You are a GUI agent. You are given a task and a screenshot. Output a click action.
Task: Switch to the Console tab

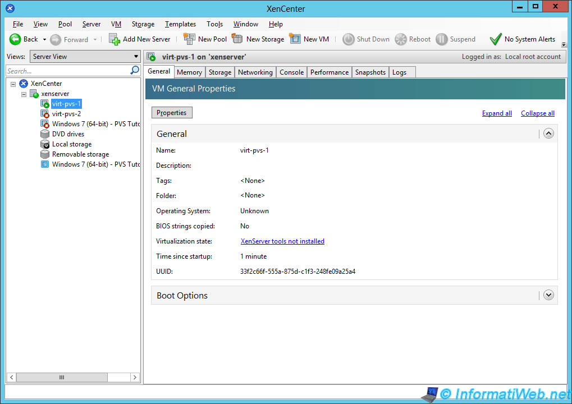coord(291,72)
